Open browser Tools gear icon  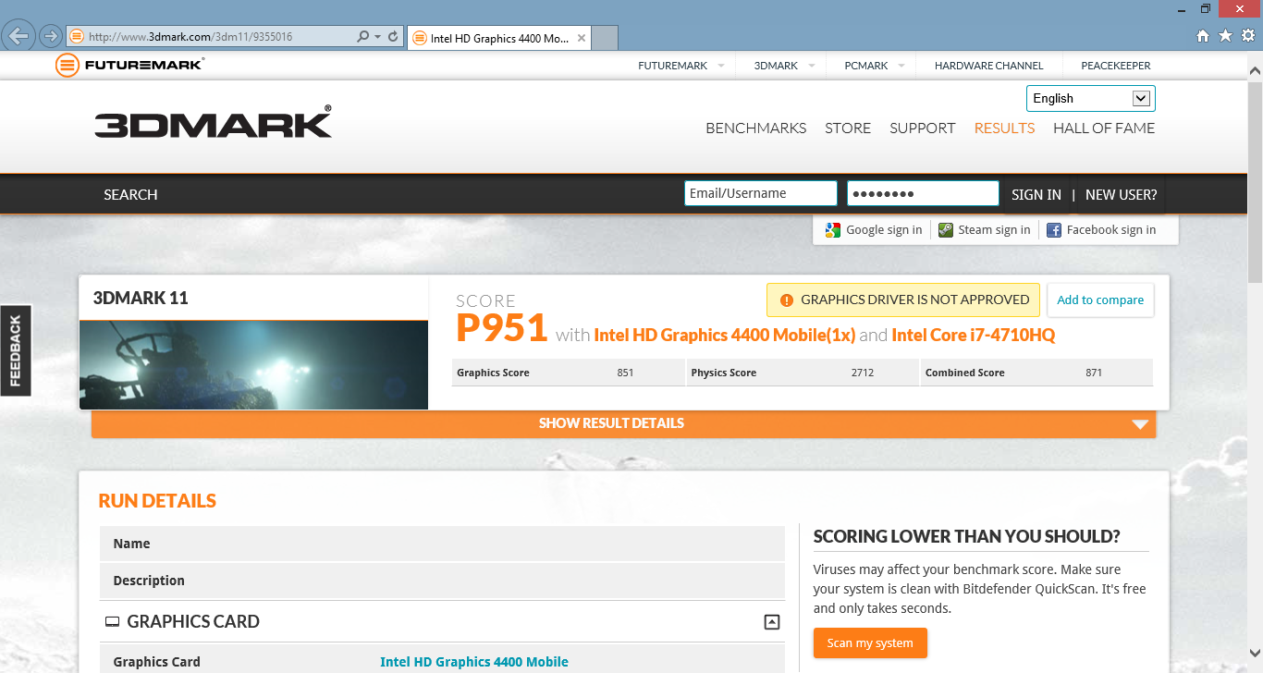point(1248,36)
